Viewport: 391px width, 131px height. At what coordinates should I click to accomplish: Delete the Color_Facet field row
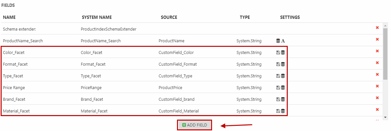[377, 51]
